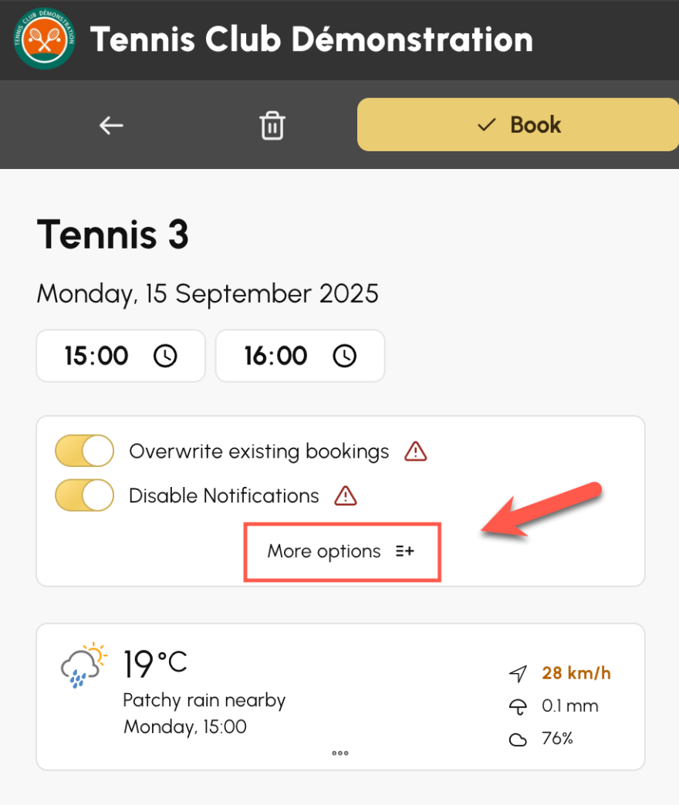This screenshot has height=805, width=679.
Task: Click the date Monday, 15 September 2025
Action: tap(208, 294)
